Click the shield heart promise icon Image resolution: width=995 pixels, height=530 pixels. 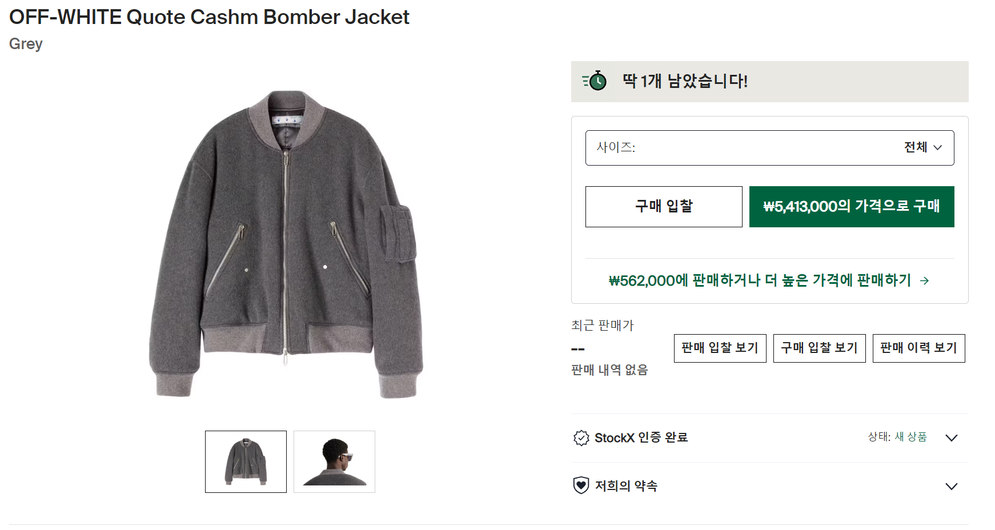(581, 485)
